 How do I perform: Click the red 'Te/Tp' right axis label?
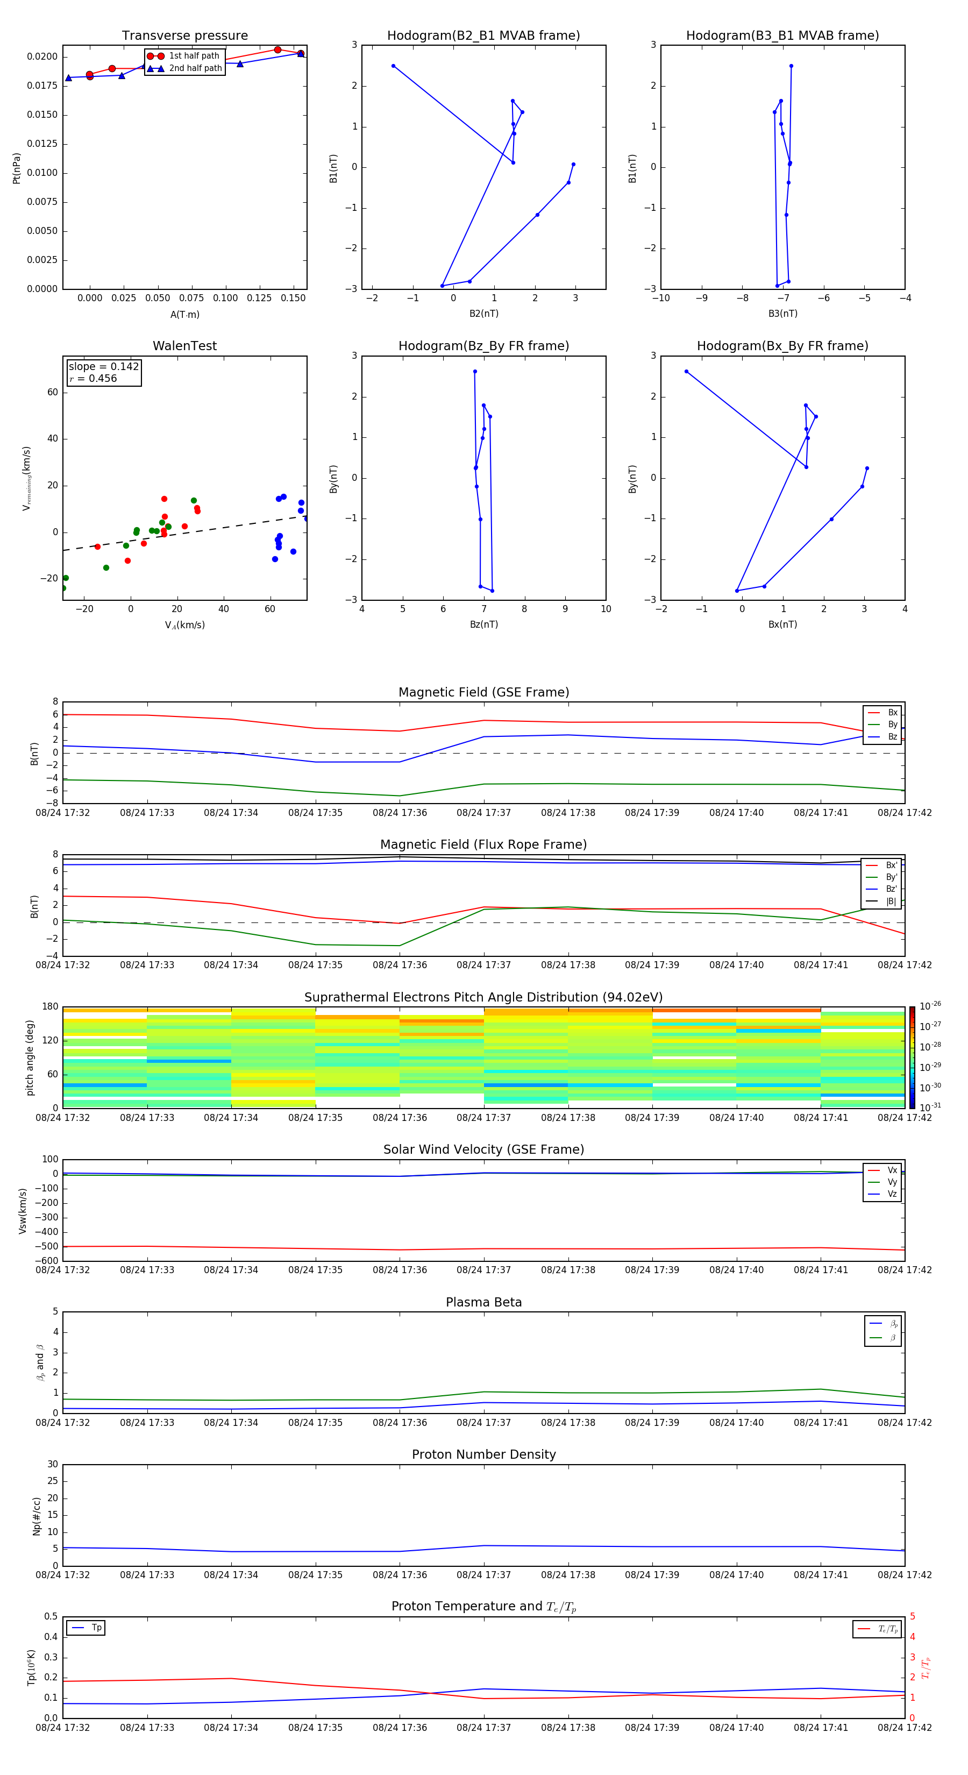pos(926,1668)
